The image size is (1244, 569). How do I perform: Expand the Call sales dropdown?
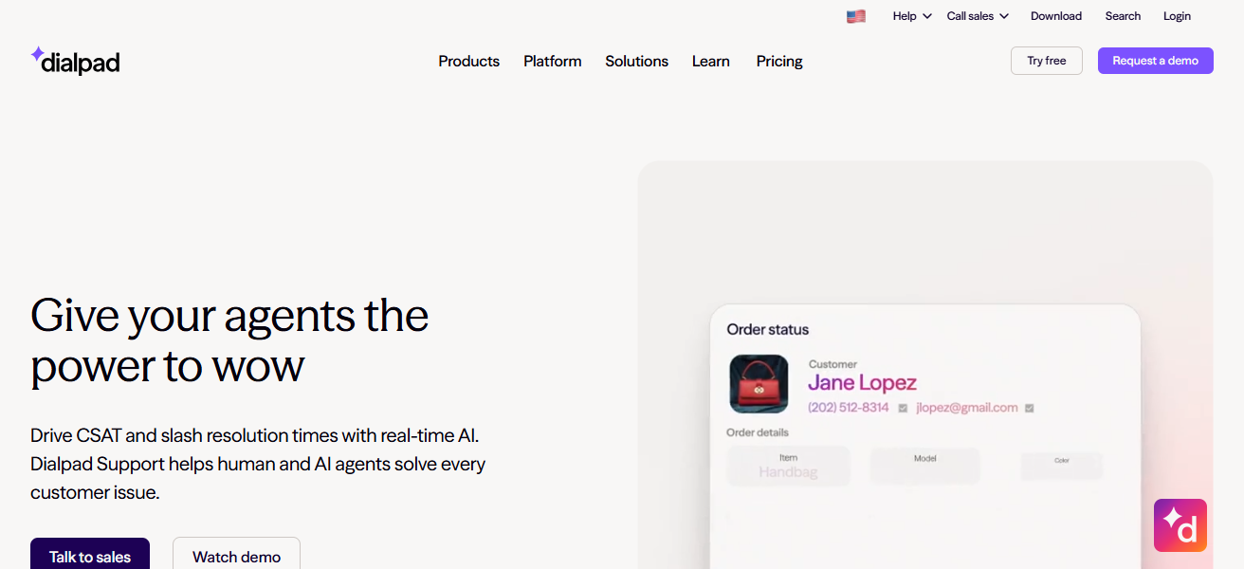pos(978,16)
